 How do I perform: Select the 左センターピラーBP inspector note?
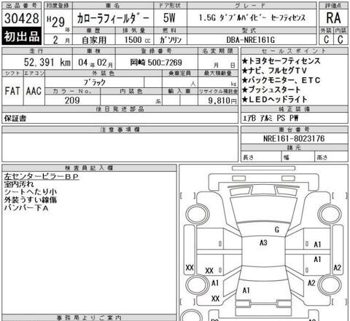tap(42, 176)
